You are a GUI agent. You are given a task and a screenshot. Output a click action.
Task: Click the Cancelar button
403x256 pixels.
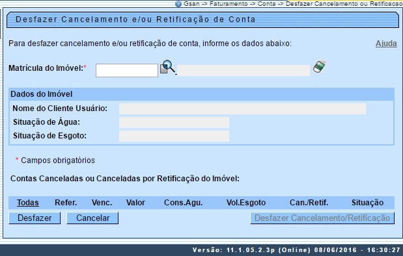(92, 218)
